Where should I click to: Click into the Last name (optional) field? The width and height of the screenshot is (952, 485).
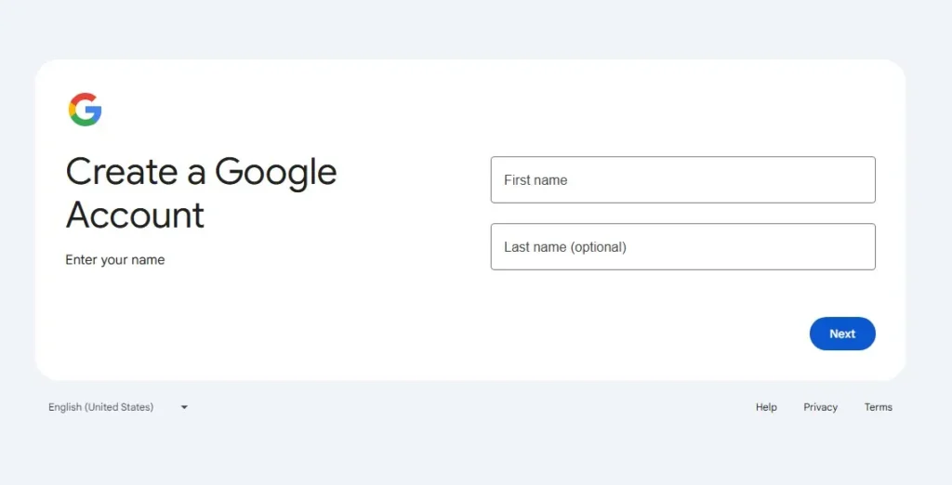tap(682, 246)
